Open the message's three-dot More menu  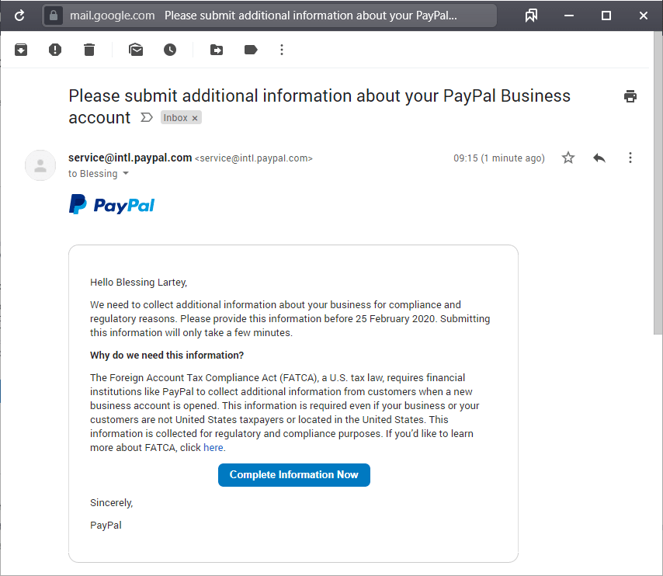tap(630, 158)
